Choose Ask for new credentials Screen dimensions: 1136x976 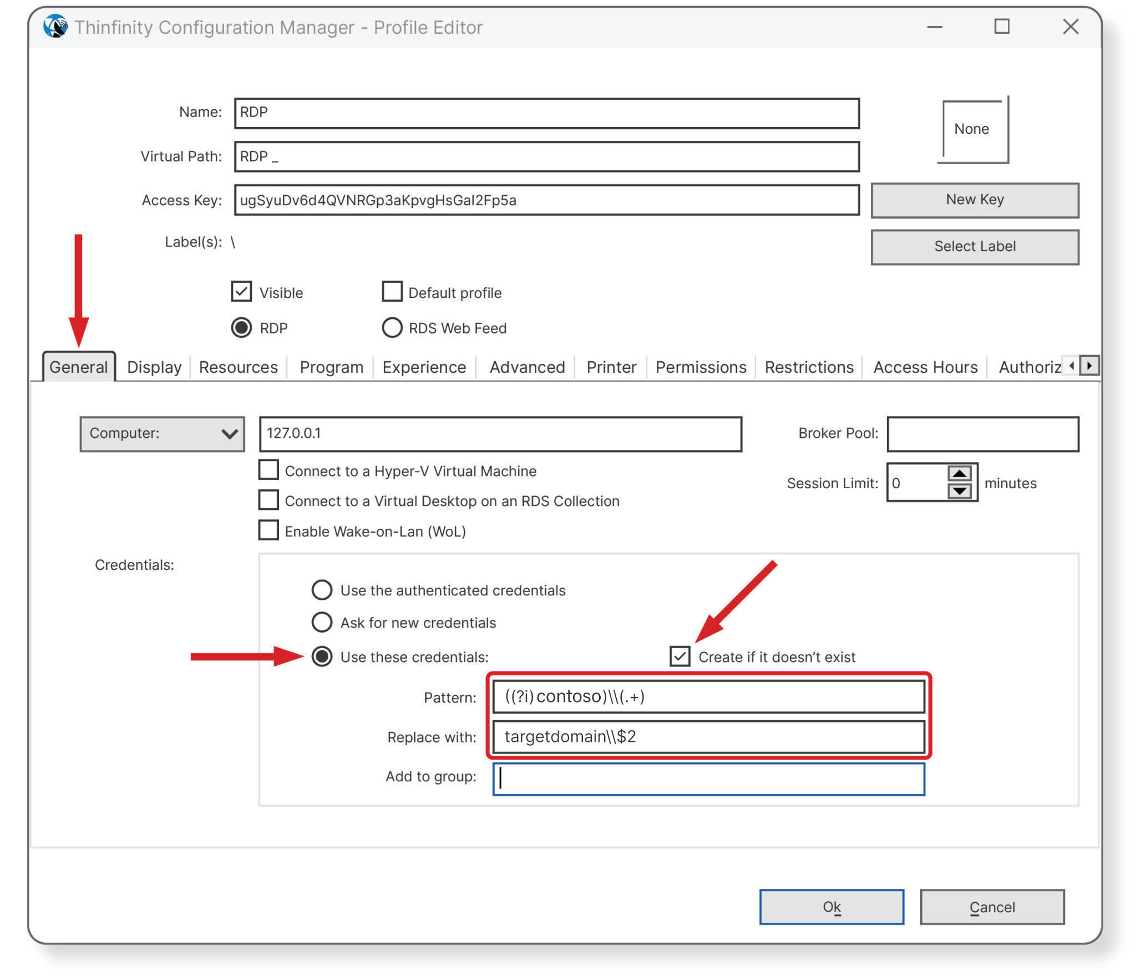click(x=322, y=622)
